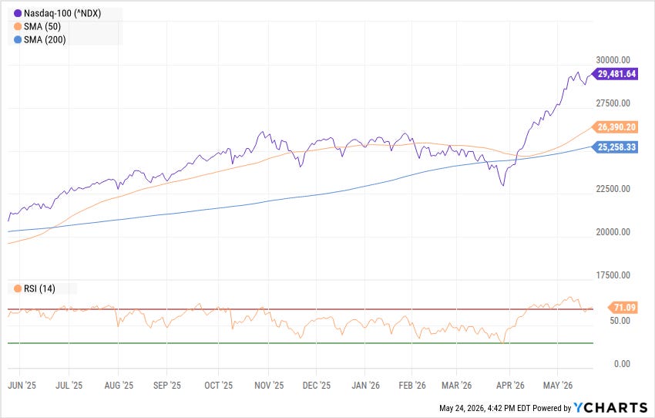
Task: Click the 22500.00 y-axis label
Action: (x=613, y=189)
